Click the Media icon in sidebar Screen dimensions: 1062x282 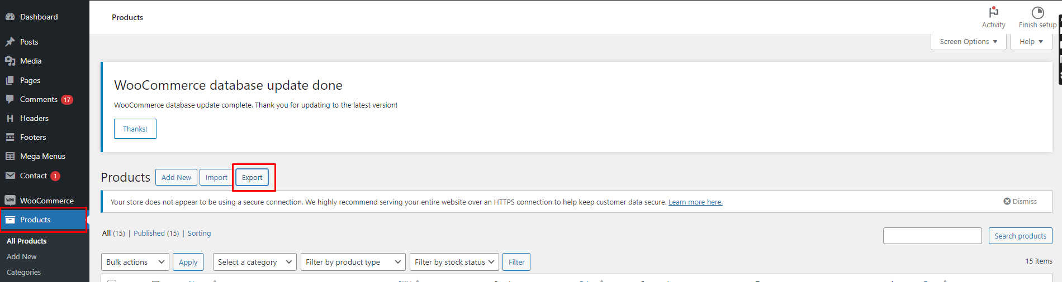10,61
